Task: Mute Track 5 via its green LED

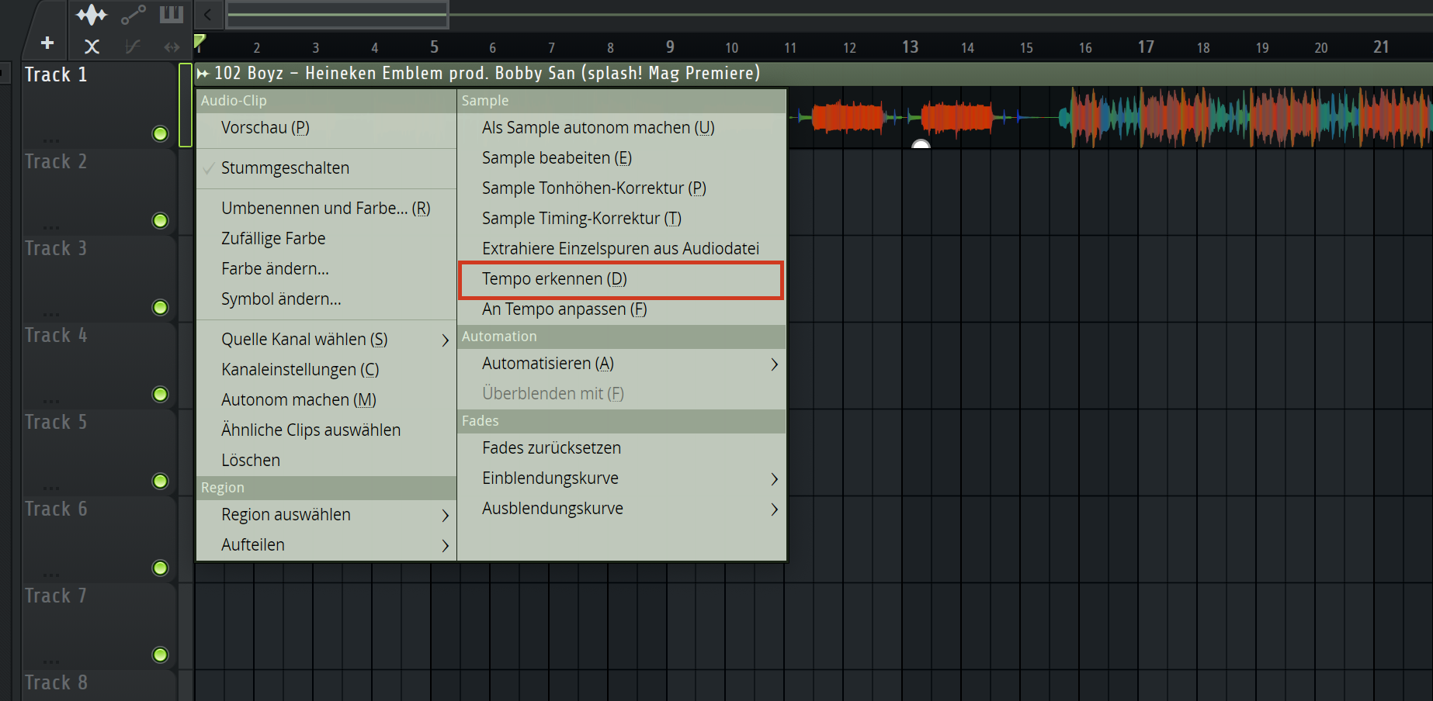Action: tap(160, 481)
